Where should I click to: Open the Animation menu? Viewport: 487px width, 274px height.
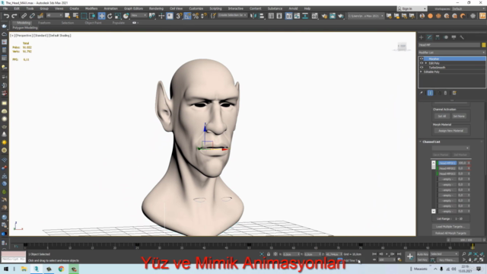[x=111, y=8]
